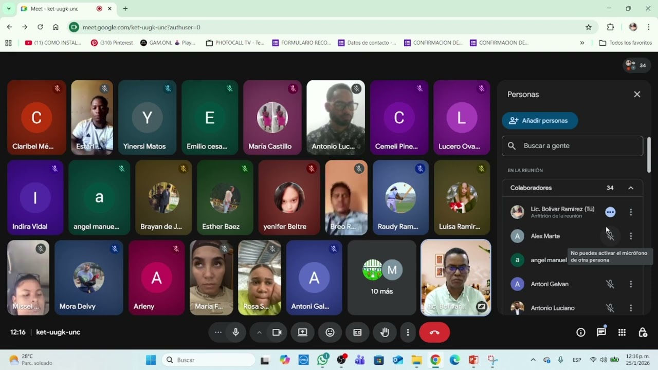The height and width of the screenshot is (370, 658).
Task: Open the tab search dropdown in Chrome
Action: 8,9
